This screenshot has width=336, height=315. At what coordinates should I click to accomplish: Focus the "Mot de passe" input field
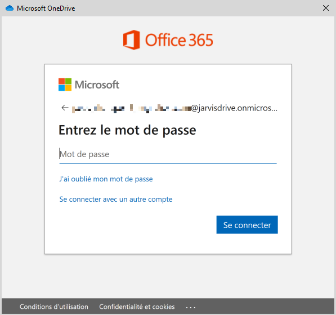[x=168, y=154]
